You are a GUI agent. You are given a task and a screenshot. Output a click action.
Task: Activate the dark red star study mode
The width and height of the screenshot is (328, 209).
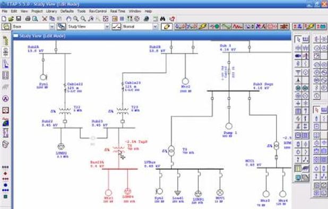click(x=284, y=27)
